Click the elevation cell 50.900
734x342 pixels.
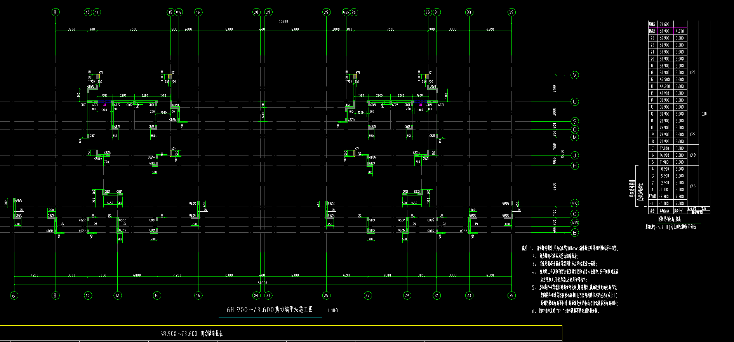664,73
